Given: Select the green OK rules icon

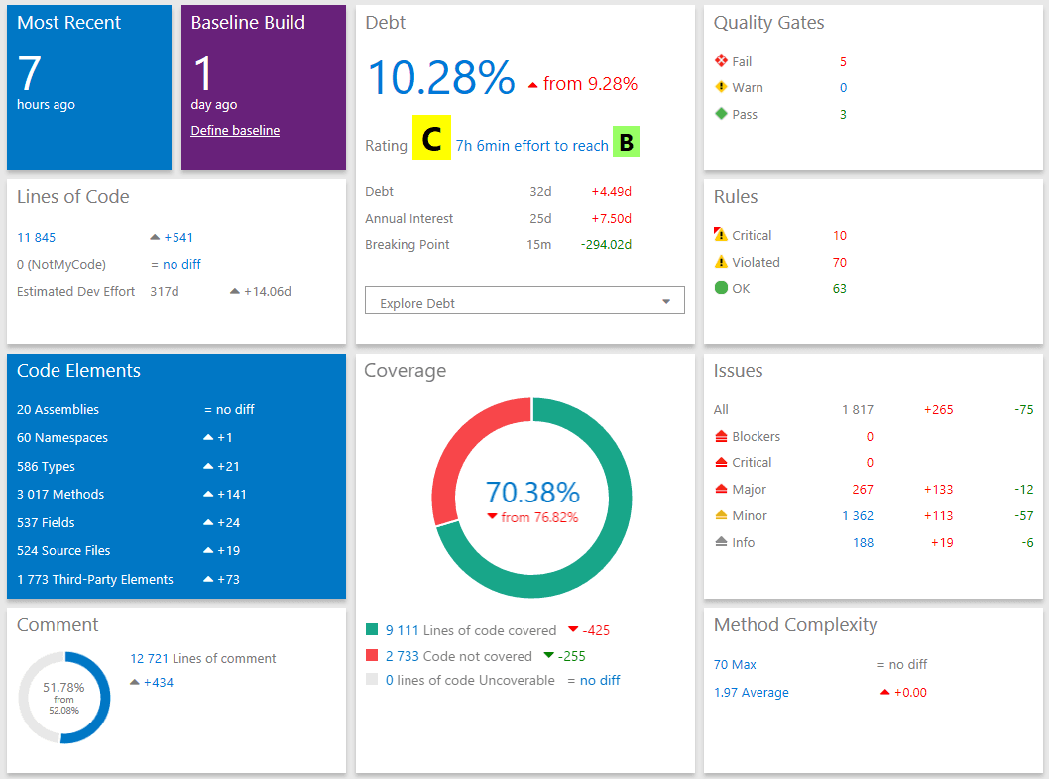Looking at the screenshot, I should tap(720, 287).
